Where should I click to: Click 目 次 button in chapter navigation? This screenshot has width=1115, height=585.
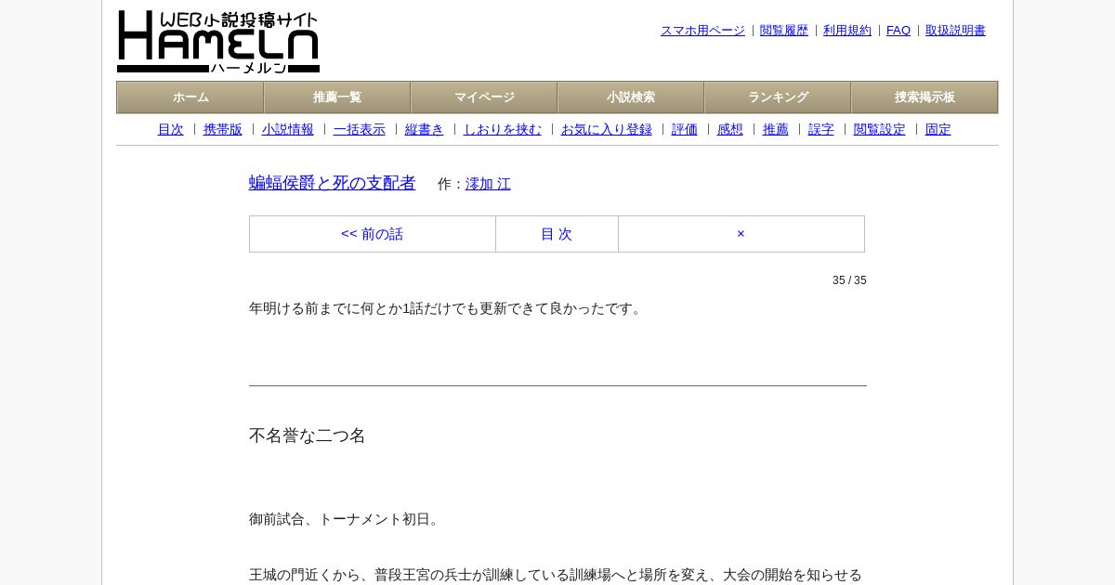pyautogui.click(x=557, y=234)
